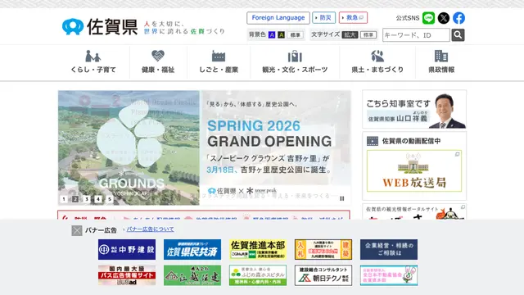
Task: Enlarge text size with 拡大 button
Action: 350,34
